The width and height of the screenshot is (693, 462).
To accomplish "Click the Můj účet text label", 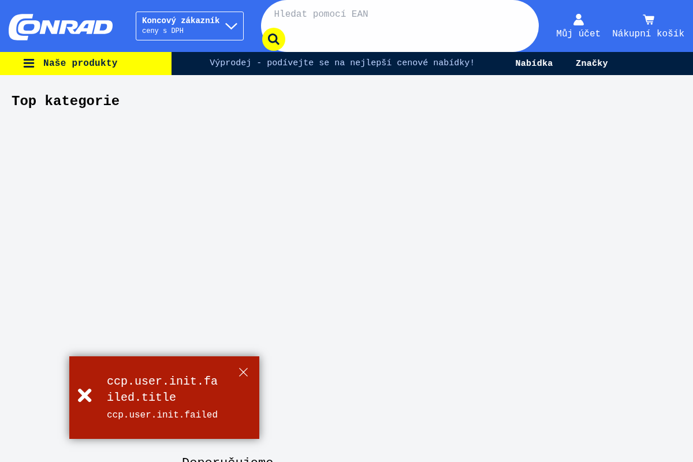I will click(578, 34).
